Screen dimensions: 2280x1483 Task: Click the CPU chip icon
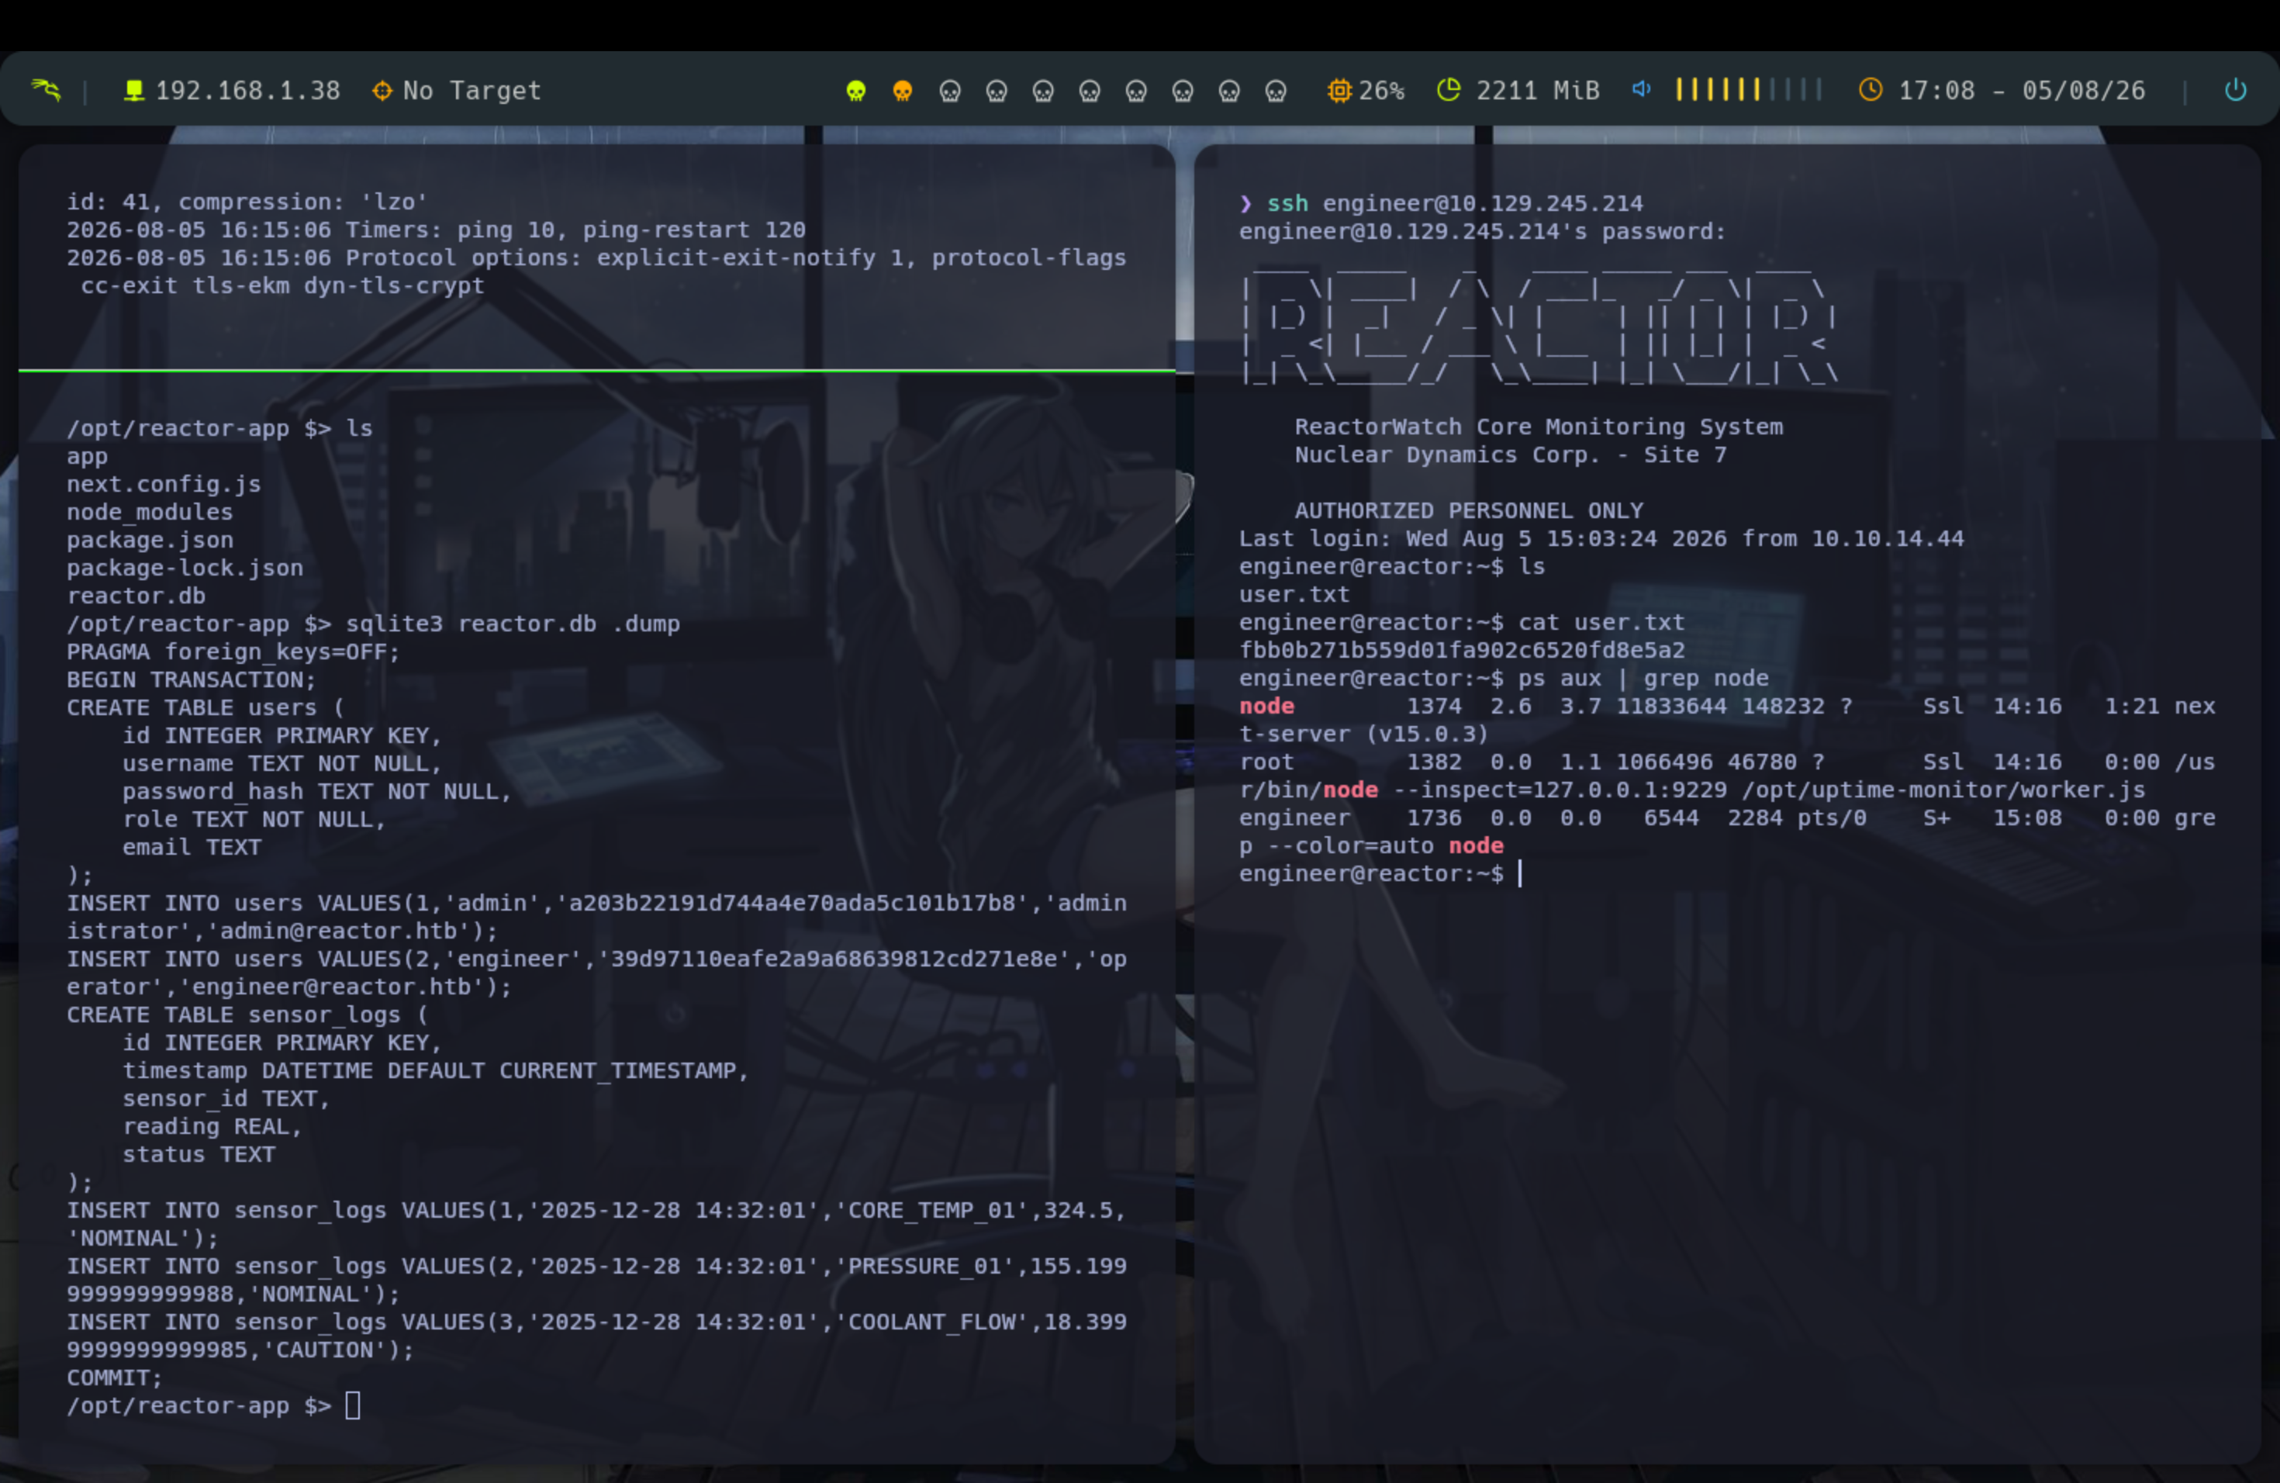pyautogui.click(x=1339, y=90)
